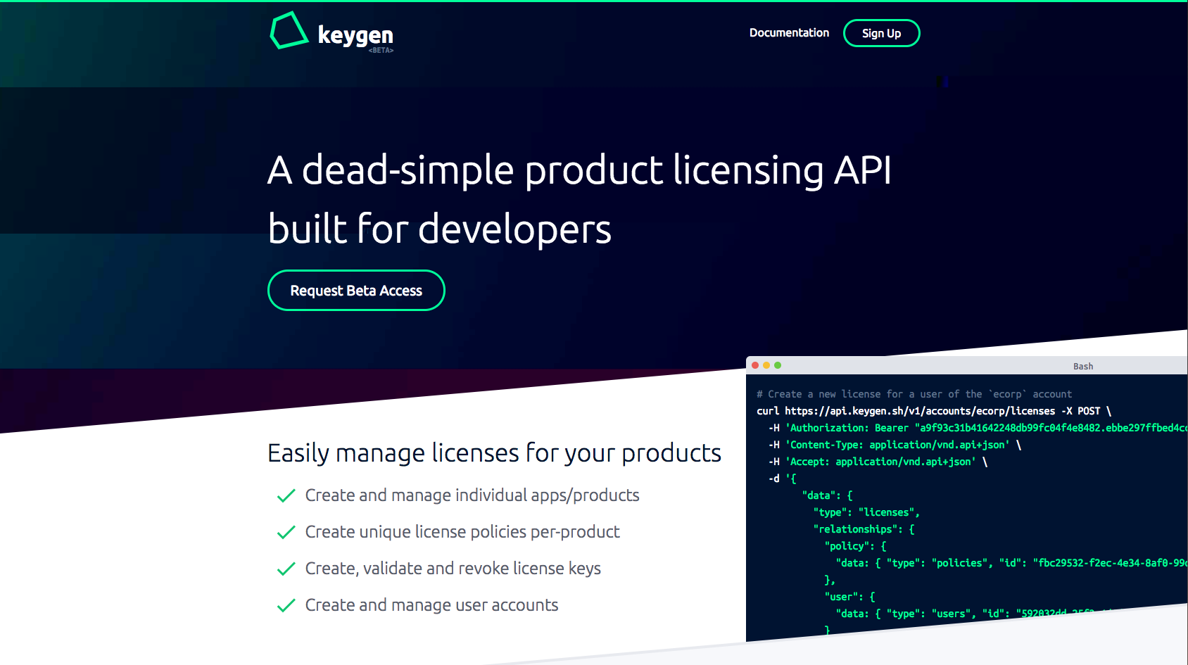Click the keygen pentagon logo icon

(289, 31)
